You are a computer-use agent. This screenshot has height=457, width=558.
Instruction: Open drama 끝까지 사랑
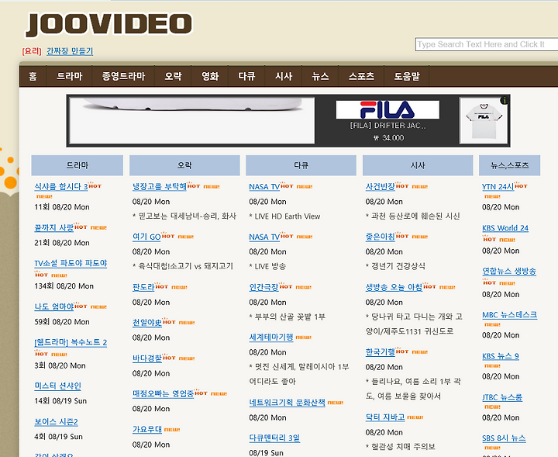[x=53, y=227]
